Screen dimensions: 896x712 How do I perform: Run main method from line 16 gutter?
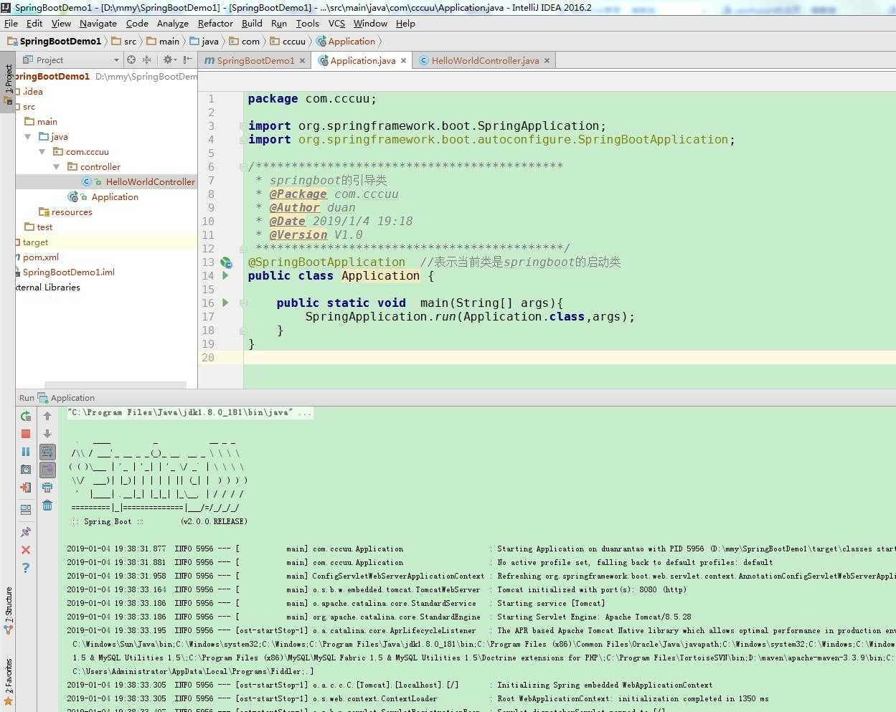(225, 303)
